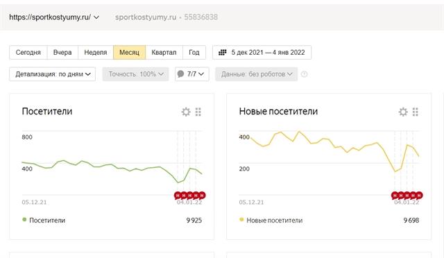The width and height of the screenshot is (444, 258).
Task: Click speech bubble annotations icon 7/7
Action: click(180, 74)
